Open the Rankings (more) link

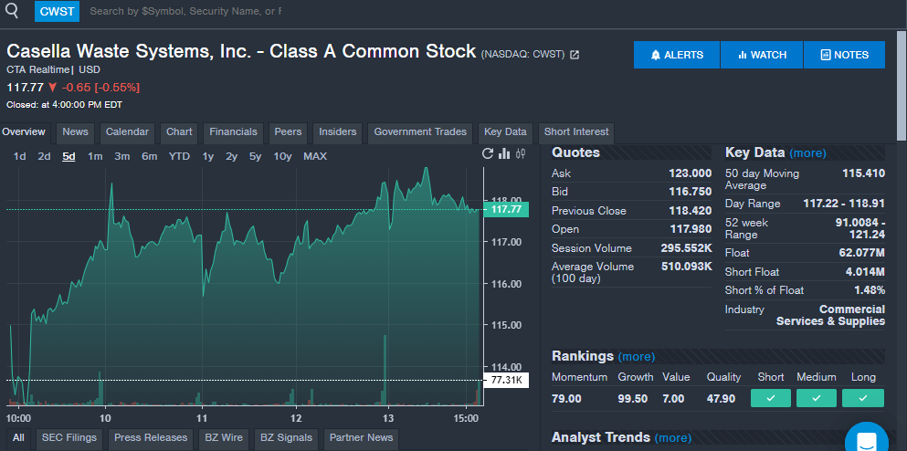coord(637,357)
